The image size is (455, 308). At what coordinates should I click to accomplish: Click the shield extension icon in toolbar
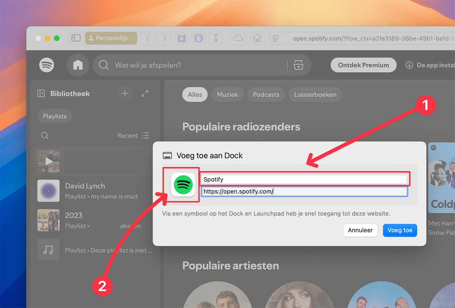(199, 38)
